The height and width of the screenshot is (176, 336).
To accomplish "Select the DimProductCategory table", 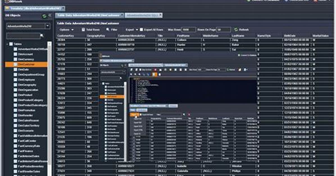I will [x=30, y=100].
